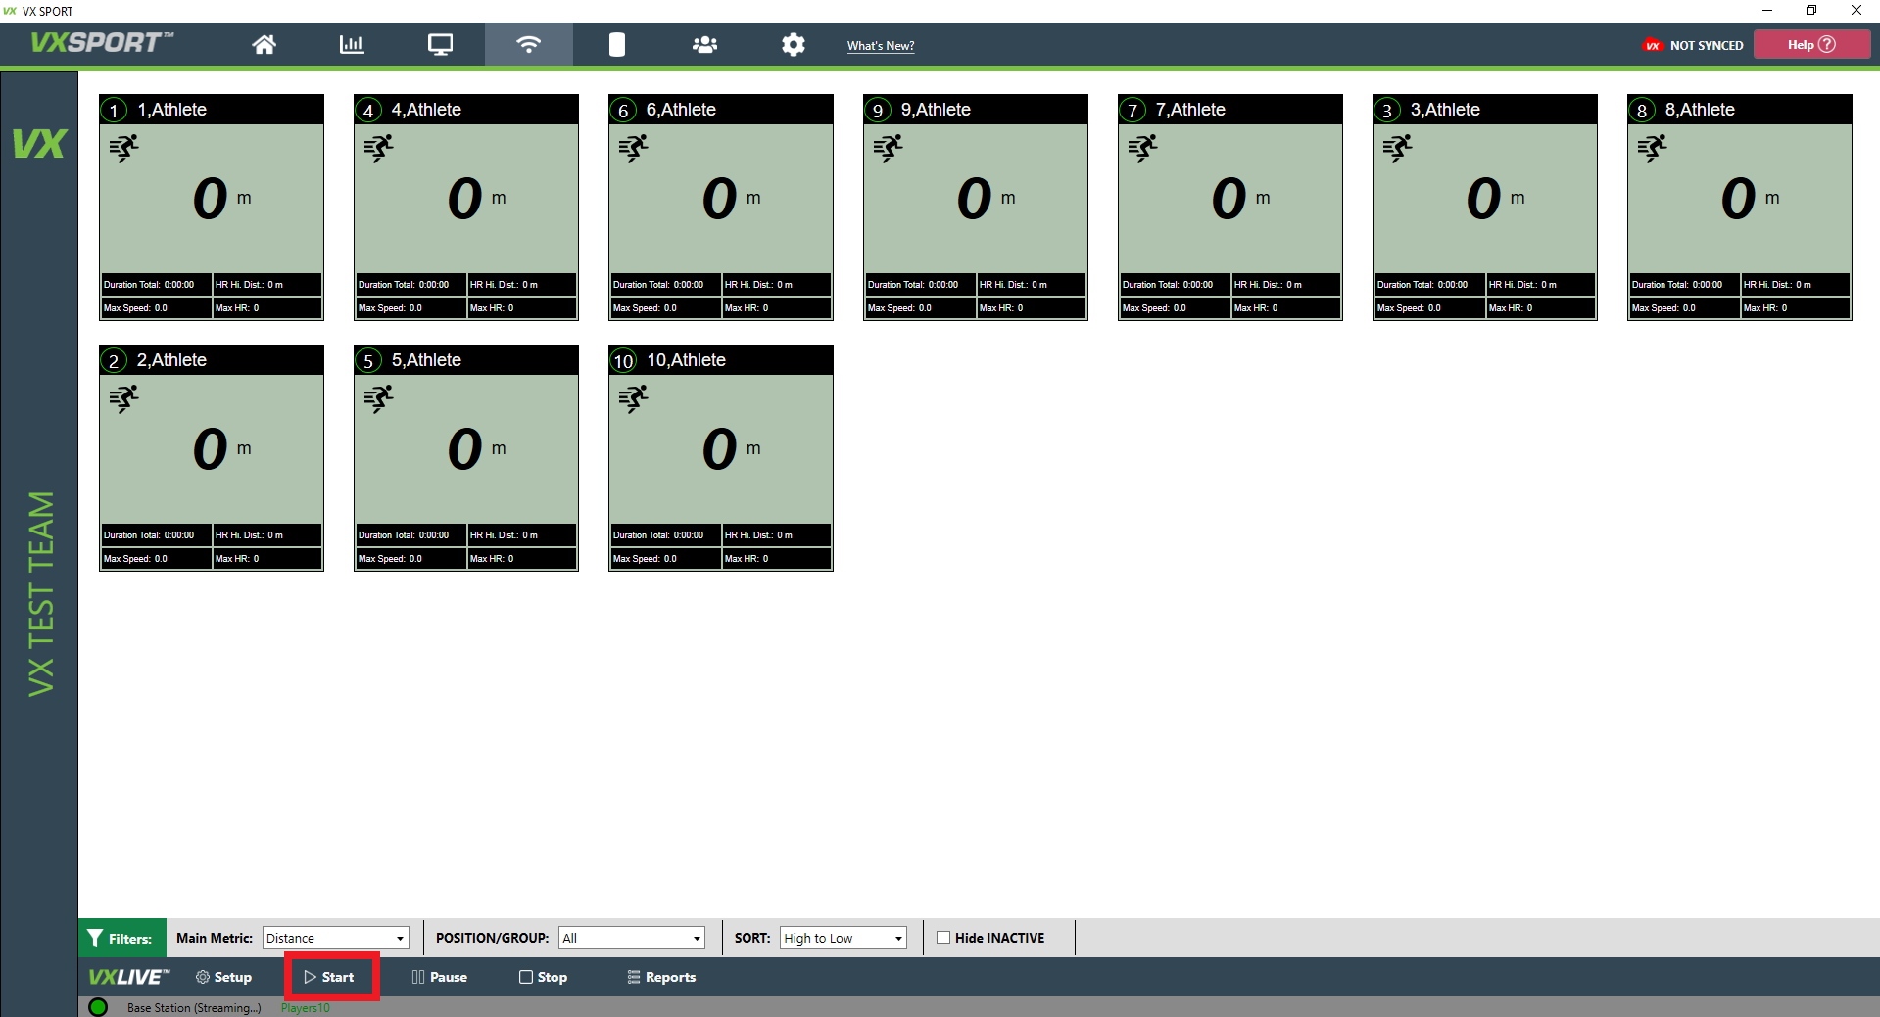Open the What's New? link
This screenshot has height=1017, width=1880.
pos(881,45)
